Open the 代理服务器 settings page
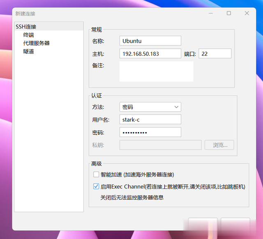This screenshot has height=239, width=263. (37, 43)
